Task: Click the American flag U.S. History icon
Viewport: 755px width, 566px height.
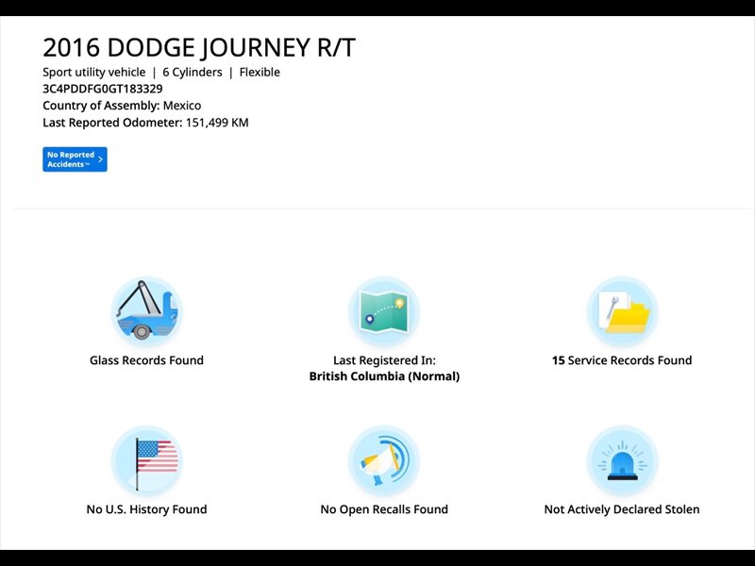Action: tap(147, 460)
